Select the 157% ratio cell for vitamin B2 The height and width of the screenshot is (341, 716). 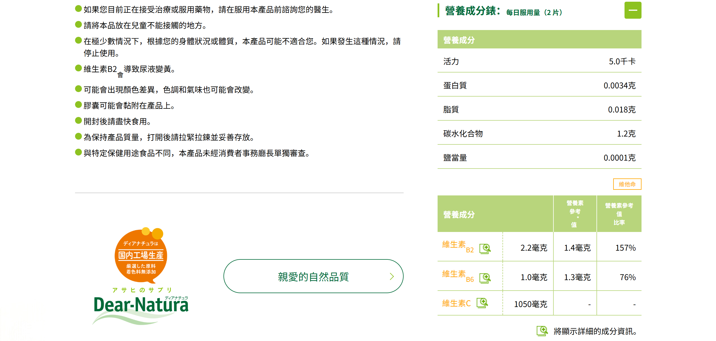[625, 248]
